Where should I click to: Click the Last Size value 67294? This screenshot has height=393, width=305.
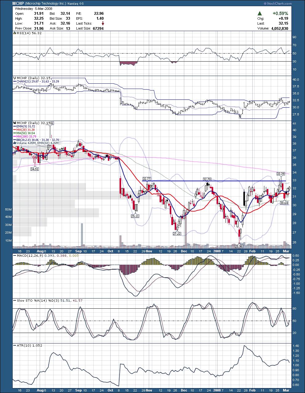tap(98, 28)
